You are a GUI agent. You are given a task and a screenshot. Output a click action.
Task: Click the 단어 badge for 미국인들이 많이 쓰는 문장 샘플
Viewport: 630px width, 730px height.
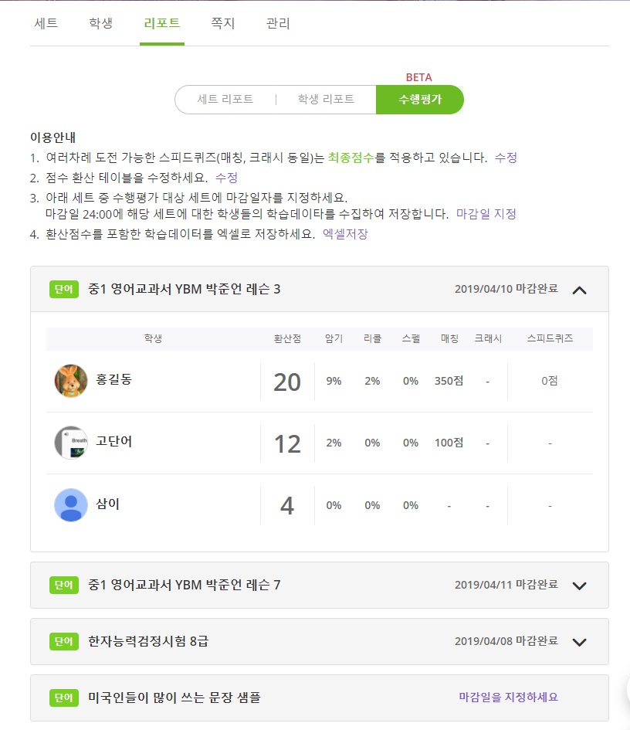64,698
